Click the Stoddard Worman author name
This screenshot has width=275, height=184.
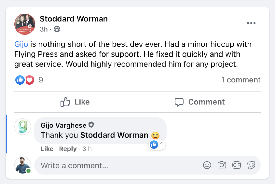[74, 19]
